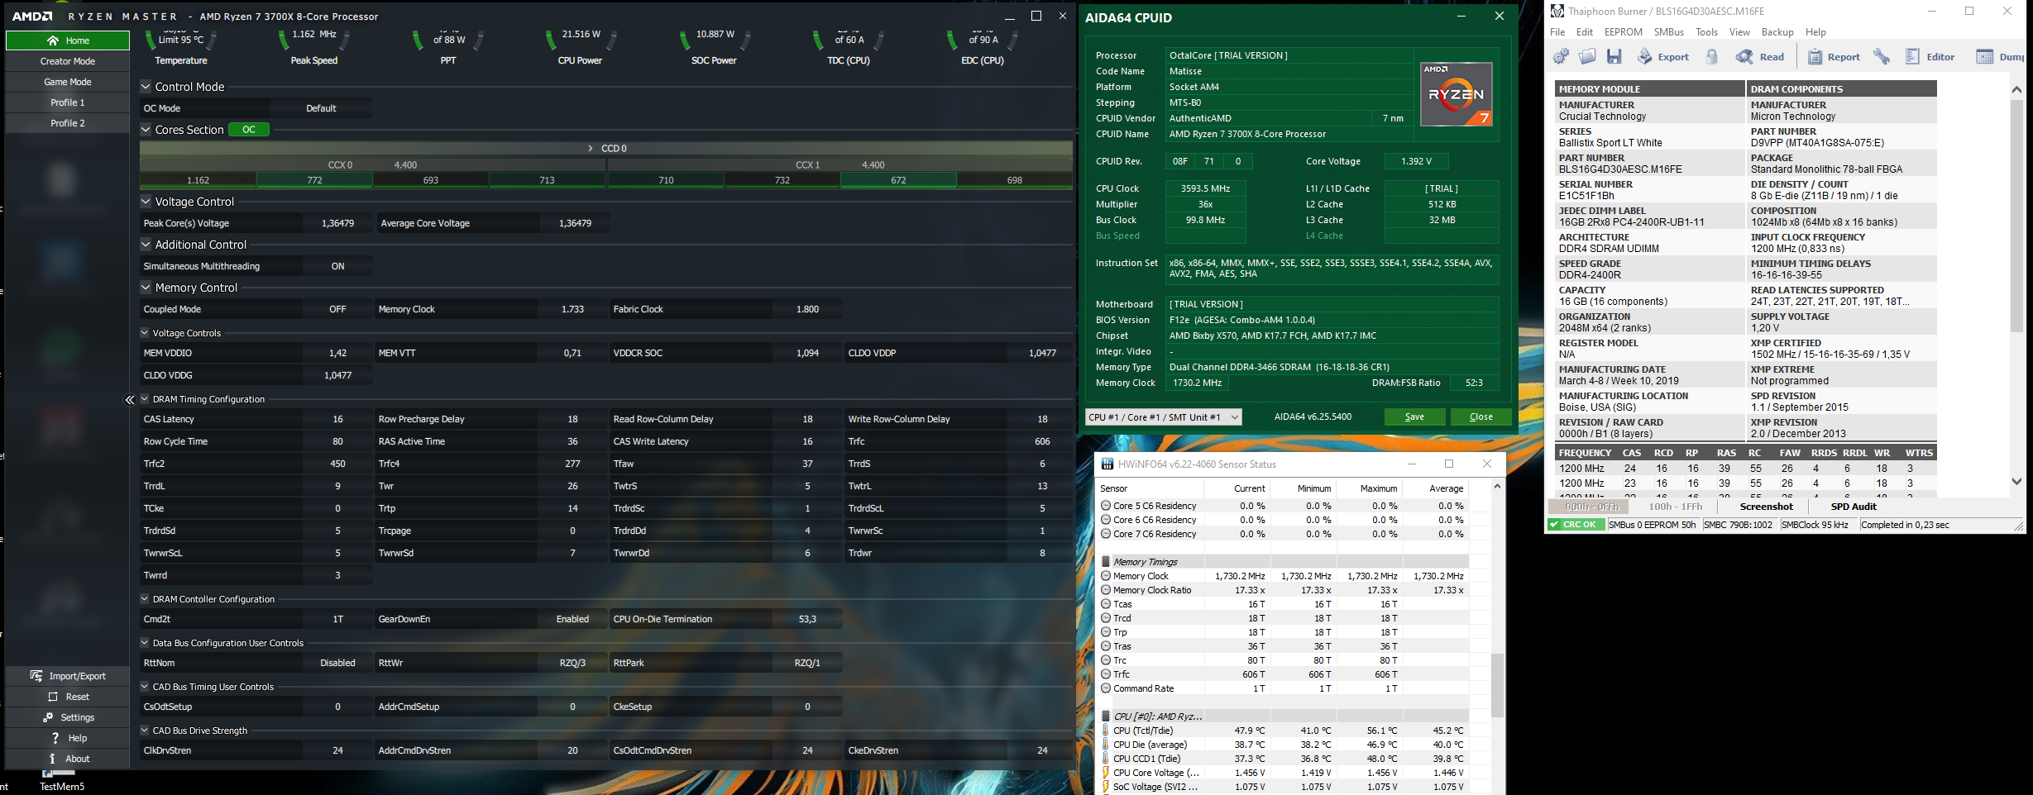Click the Import/Export icon in Ryzen Master
Viewport: 2033px width, 795px height.
(x=36, y=676)
